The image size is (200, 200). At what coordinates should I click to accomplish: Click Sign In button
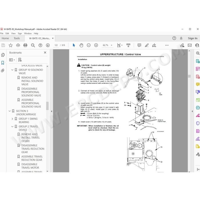193,38
